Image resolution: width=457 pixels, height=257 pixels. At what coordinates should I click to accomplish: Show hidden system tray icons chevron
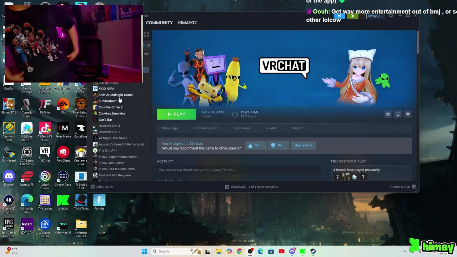405,251
